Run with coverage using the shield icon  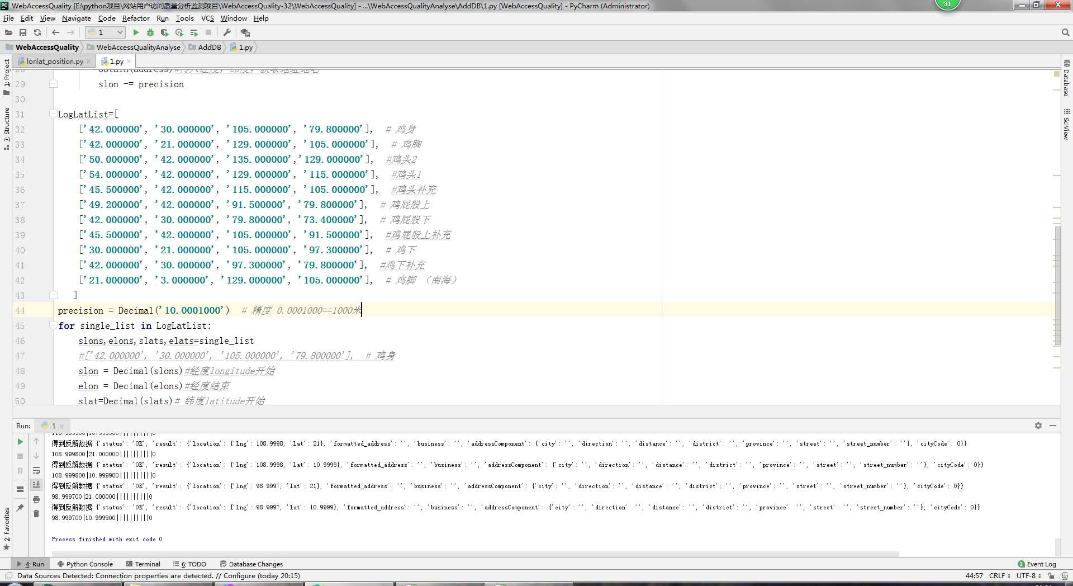tap(164, 32)
